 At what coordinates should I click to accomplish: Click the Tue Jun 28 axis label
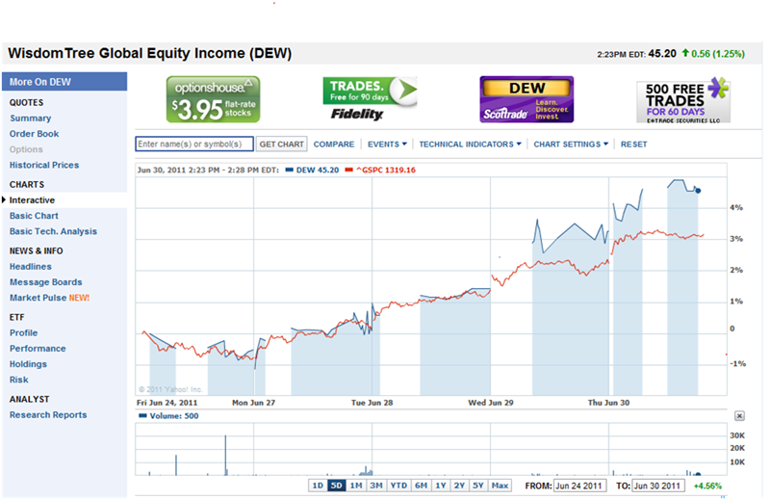click(372, 403)
